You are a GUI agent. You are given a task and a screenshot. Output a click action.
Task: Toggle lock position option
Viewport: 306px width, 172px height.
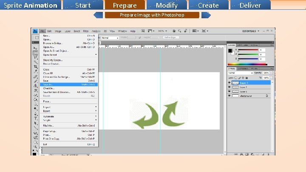point(243,78)
